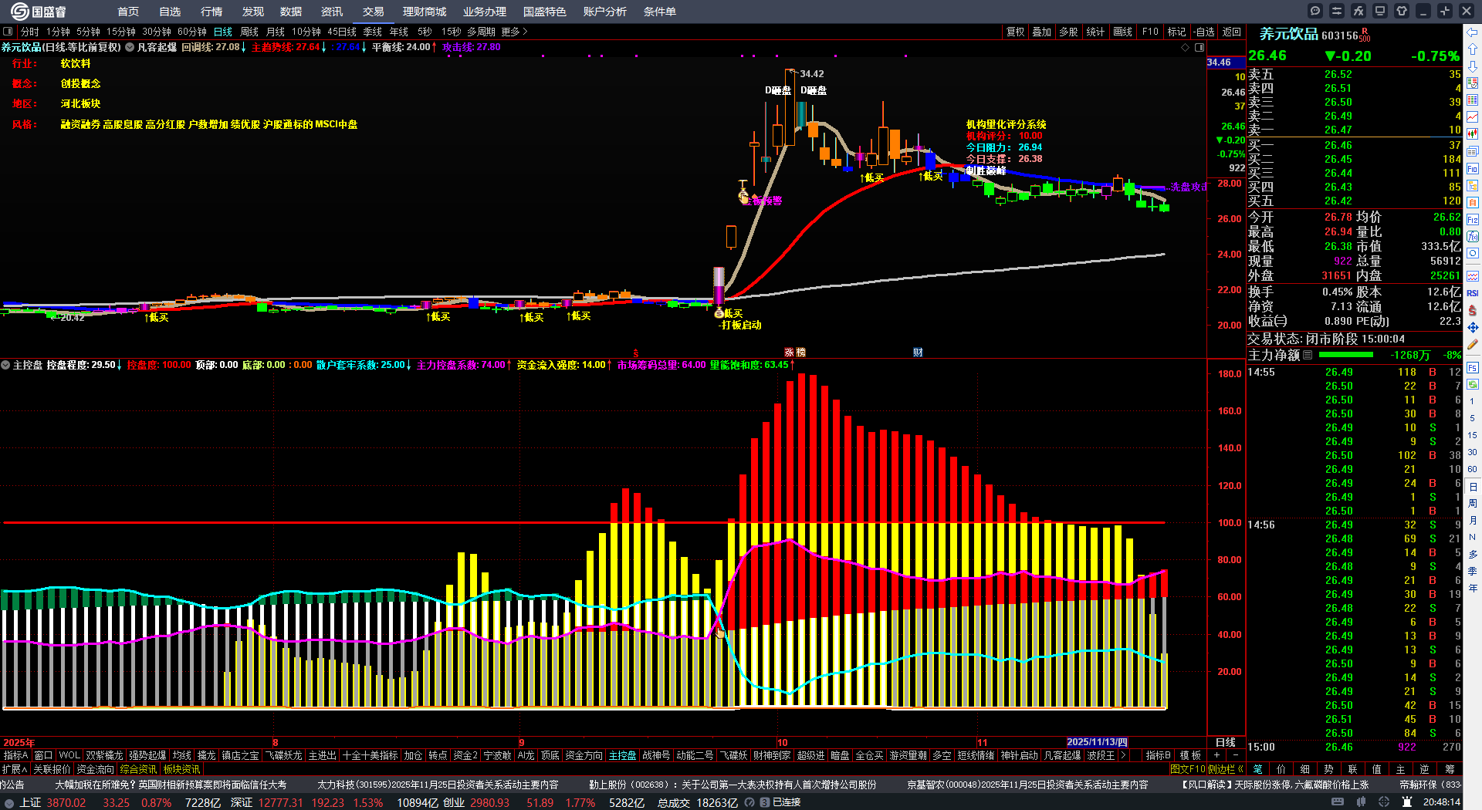
Task: Toggle 多股 multi-stock view
Action: click(x=1068, y=32)
